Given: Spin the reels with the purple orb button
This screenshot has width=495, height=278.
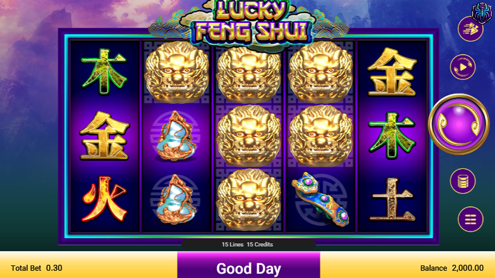Looking at the screenshot, I should 459,124.
